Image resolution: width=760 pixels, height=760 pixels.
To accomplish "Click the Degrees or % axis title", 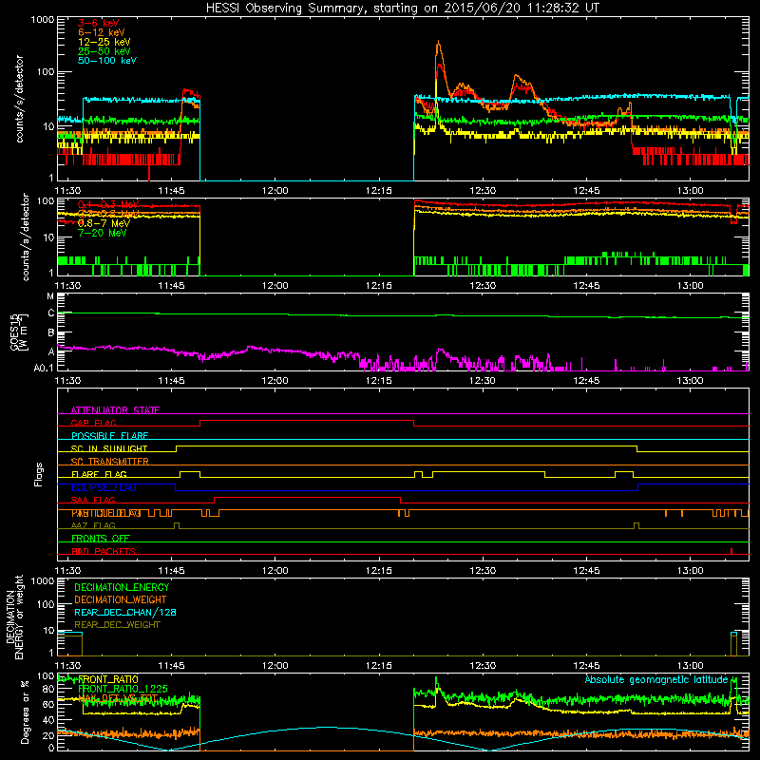I will [25, 712].
